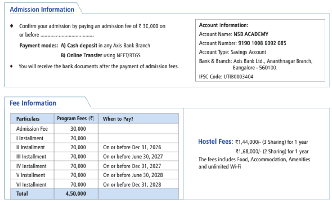Click the 'When to Pay?' column header
Viewport: 332px width, 203px height.
(x=118, y=119)
